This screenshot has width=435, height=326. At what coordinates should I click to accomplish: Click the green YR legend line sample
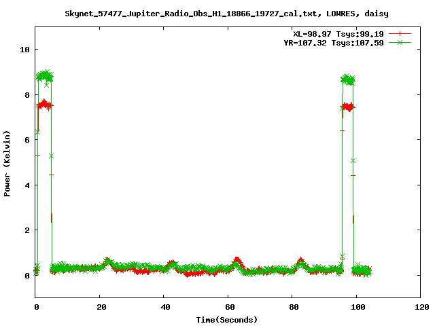pos(400,43)
